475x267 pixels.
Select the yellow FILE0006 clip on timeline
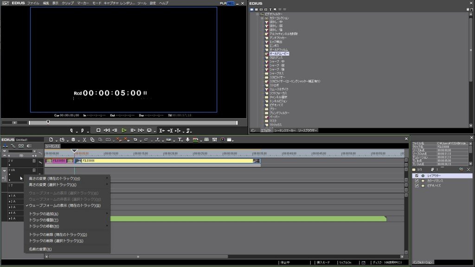coord(167,161)
